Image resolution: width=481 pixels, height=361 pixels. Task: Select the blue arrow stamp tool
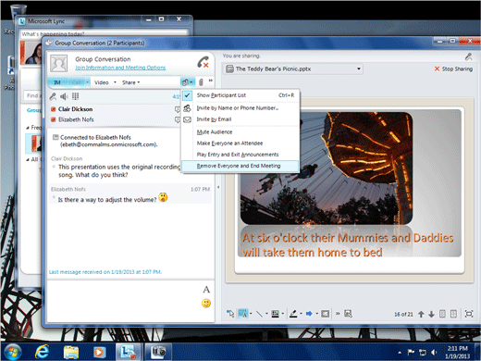pyautogui.click(x=309, y=314)
